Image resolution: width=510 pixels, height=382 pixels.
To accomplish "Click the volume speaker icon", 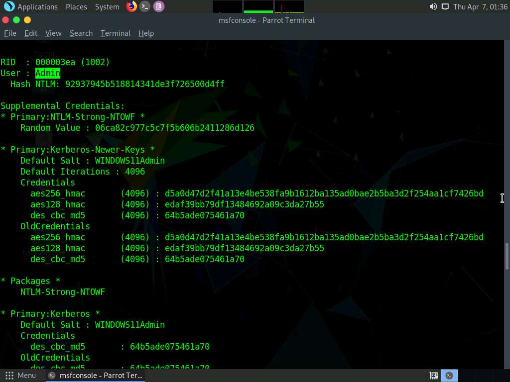I will tap(433, 6).
